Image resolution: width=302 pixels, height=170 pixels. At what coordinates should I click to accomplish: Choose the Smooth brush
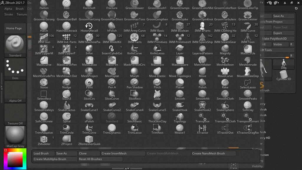pos(180,95)
